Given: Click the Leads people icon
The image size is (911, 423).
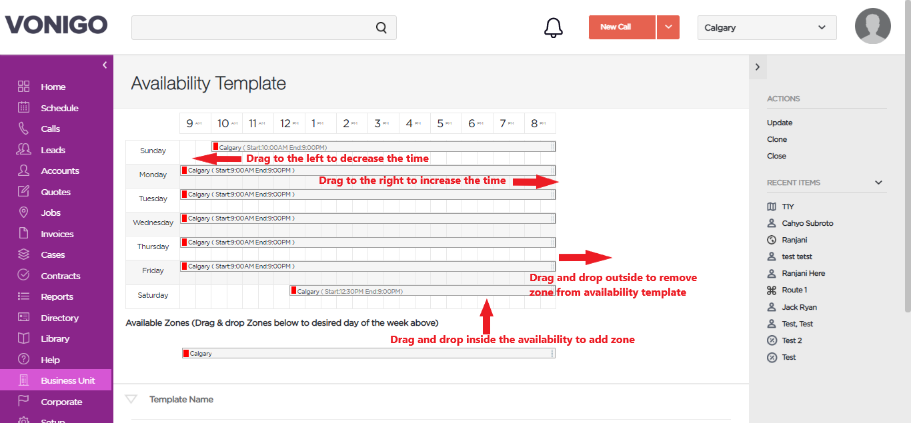Looking at the screenshot, I should [x=24, y=149].
